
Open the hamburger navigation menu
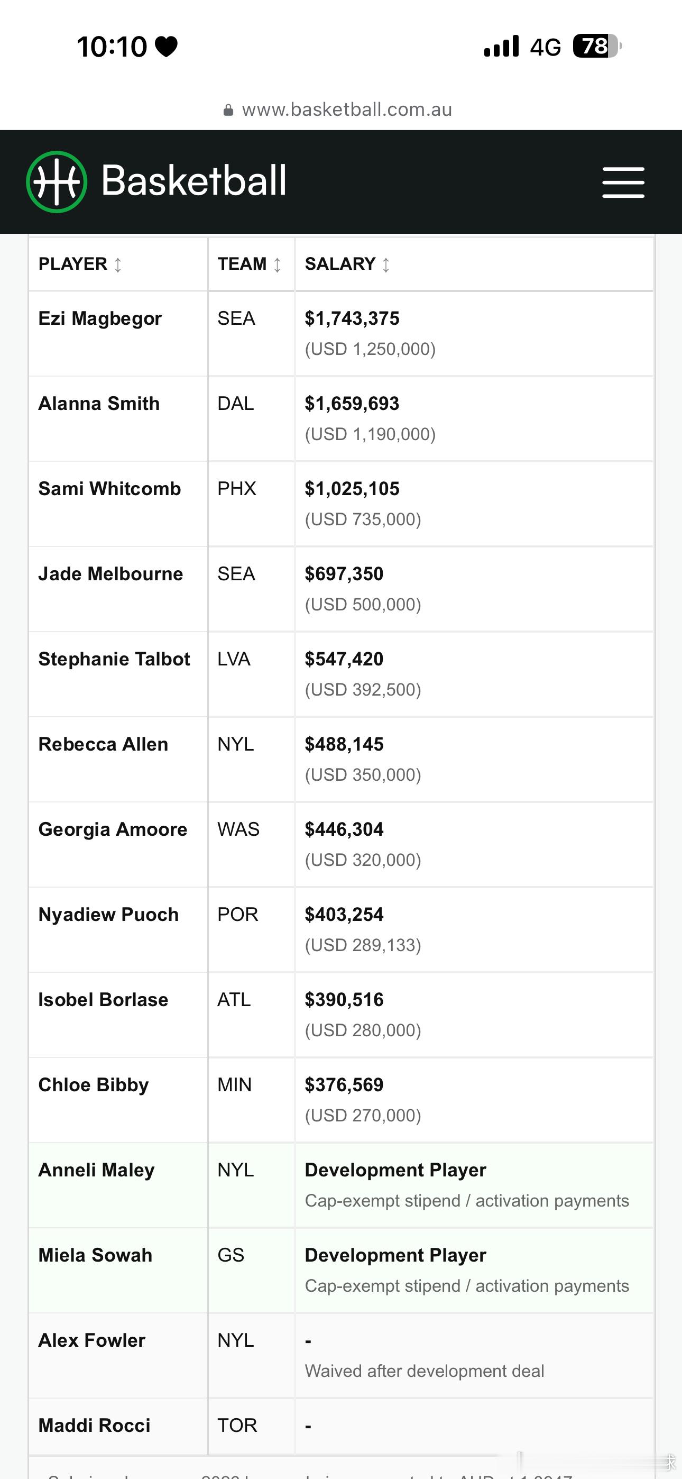tap(623, 182)
